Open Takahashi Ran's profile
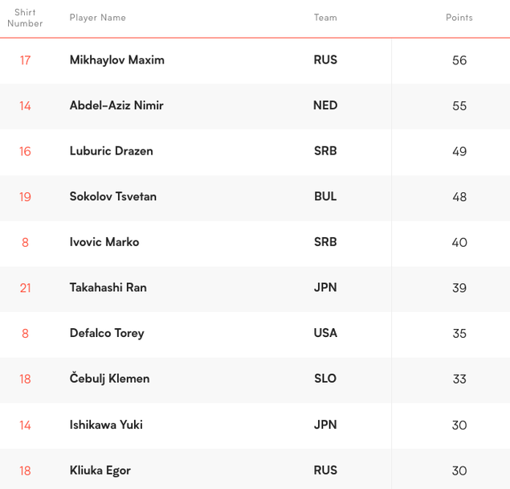510x489 pixels. click(x=108, y=288)
